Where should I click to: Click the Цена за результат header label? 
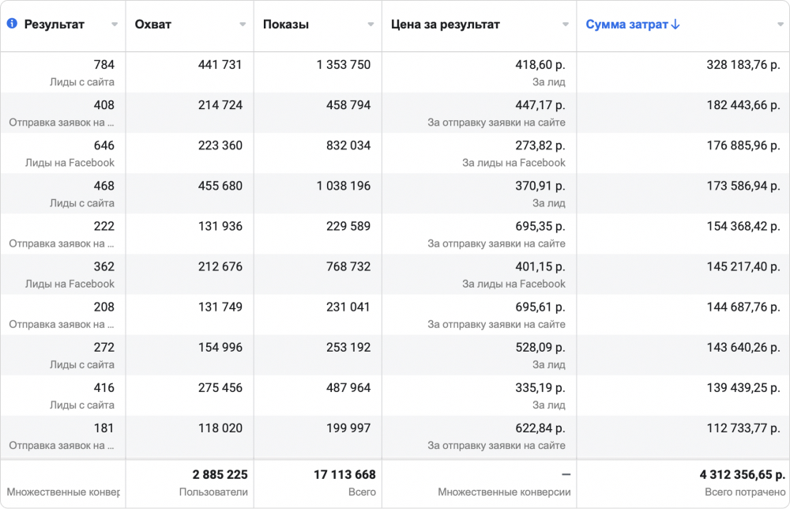click(x=446, y=25)
